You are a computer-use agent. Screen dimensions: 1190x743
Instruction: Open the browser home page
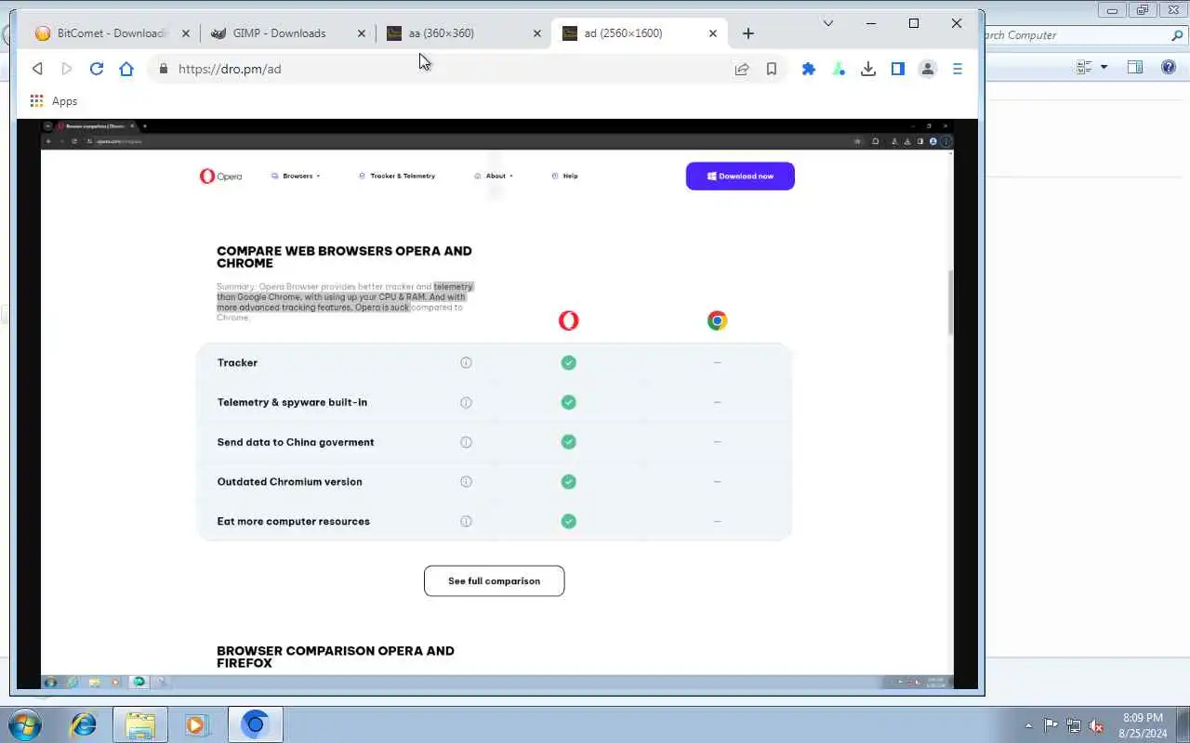pos(126,69)
